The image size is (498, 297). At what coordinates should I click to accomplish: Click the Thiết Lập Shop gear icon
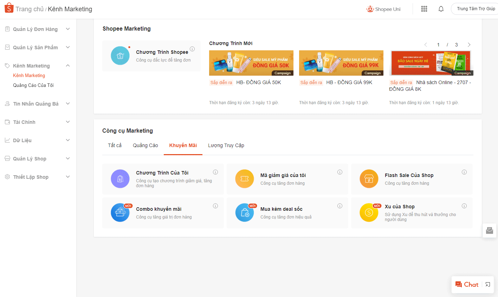click(7, 177)
